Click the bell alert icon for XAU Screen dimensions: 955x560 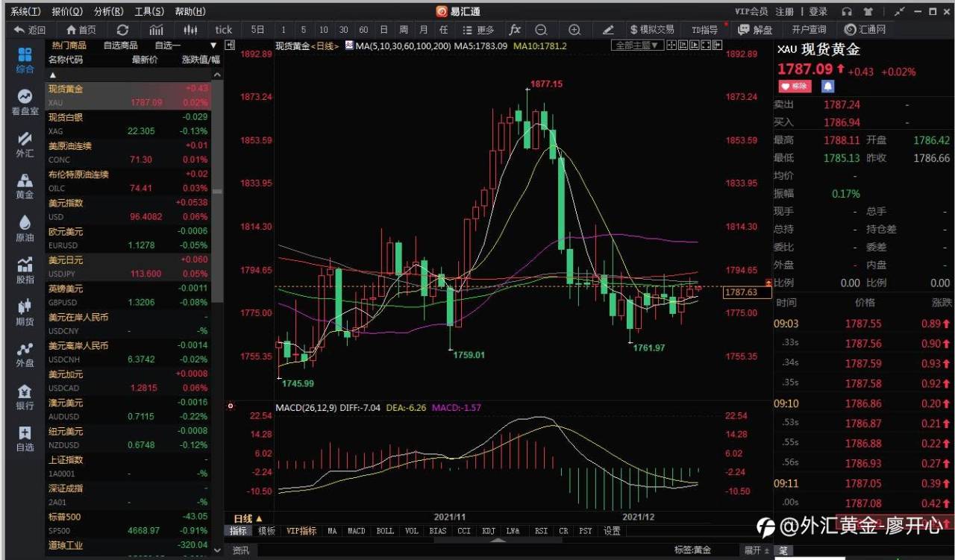pos(828,86)
